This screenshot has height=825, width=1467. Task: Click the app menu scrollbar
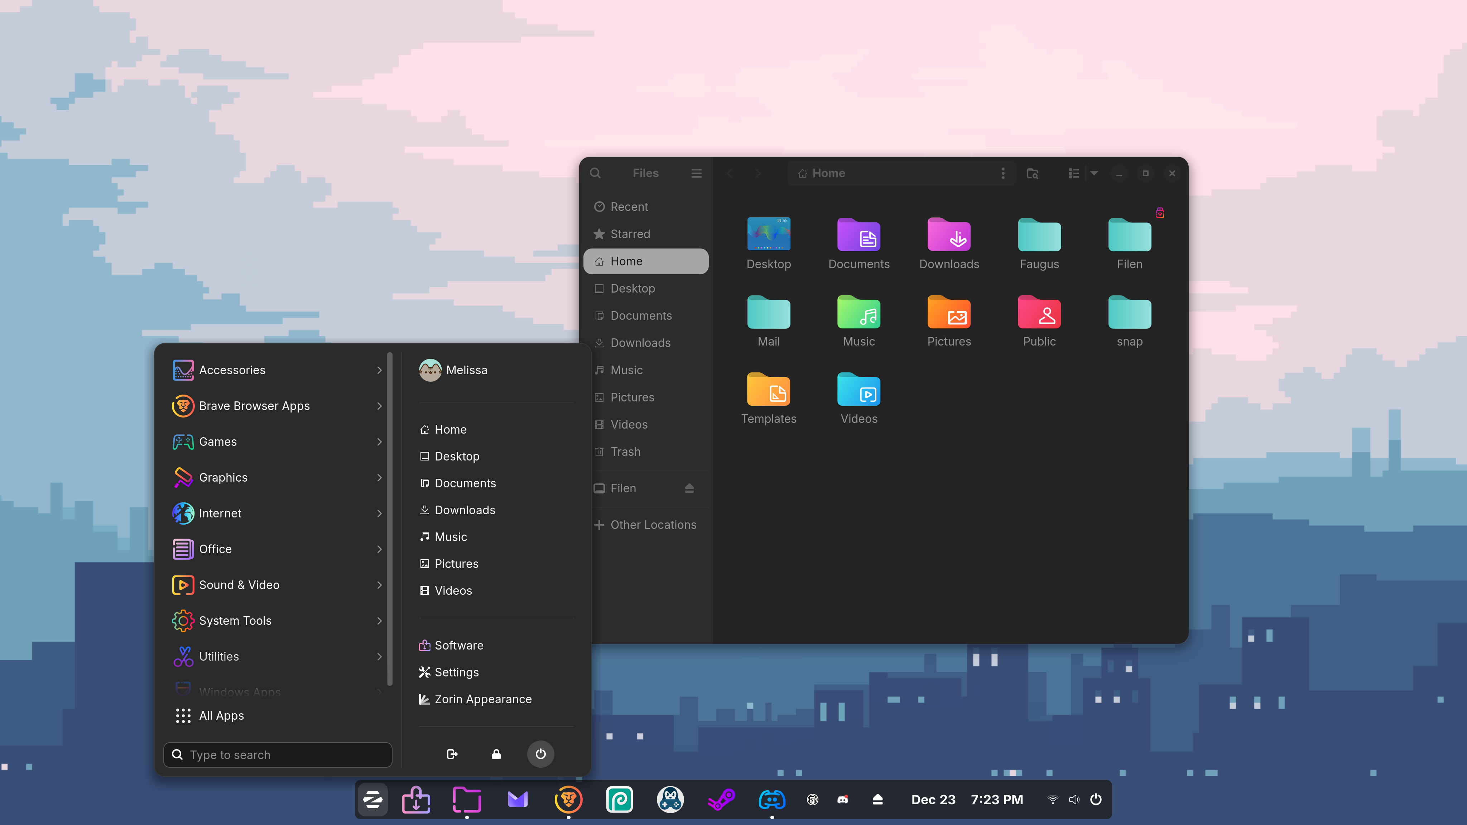pyautogui.click(x=390, y=518)
